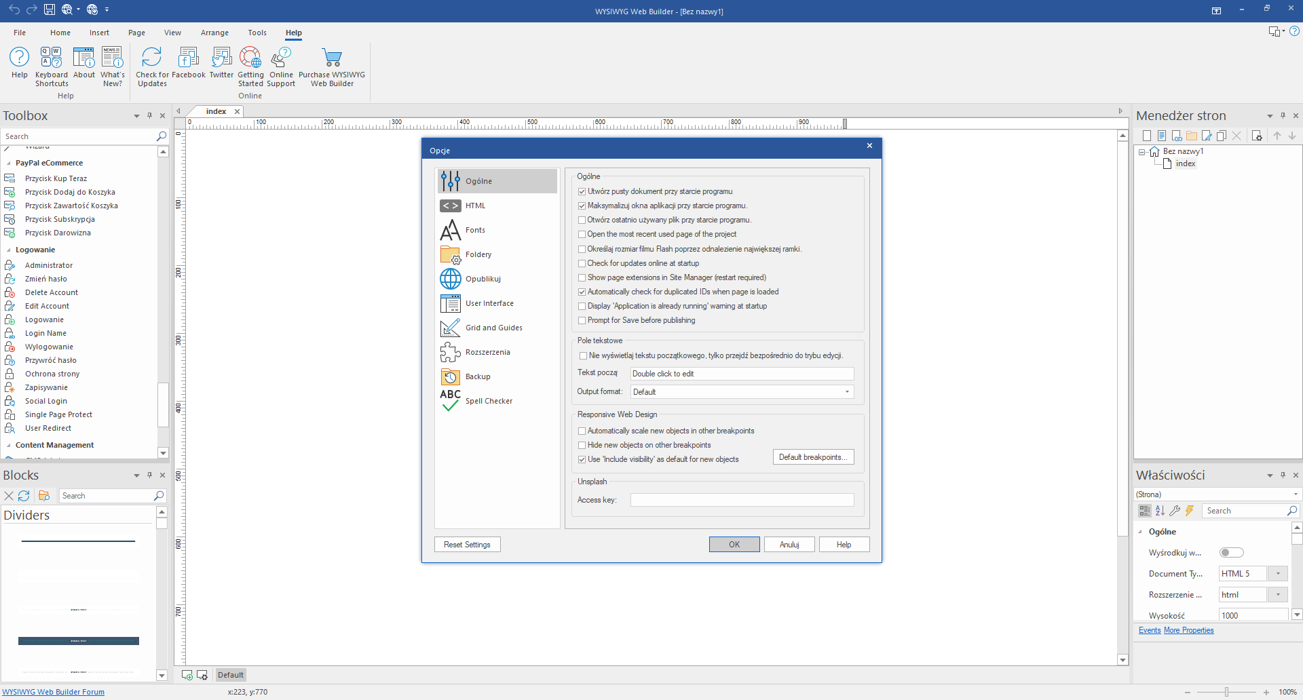This screenshot has width=1303, height=700.
Task: Click the Save icon in title bar
Action: point(50,9)
